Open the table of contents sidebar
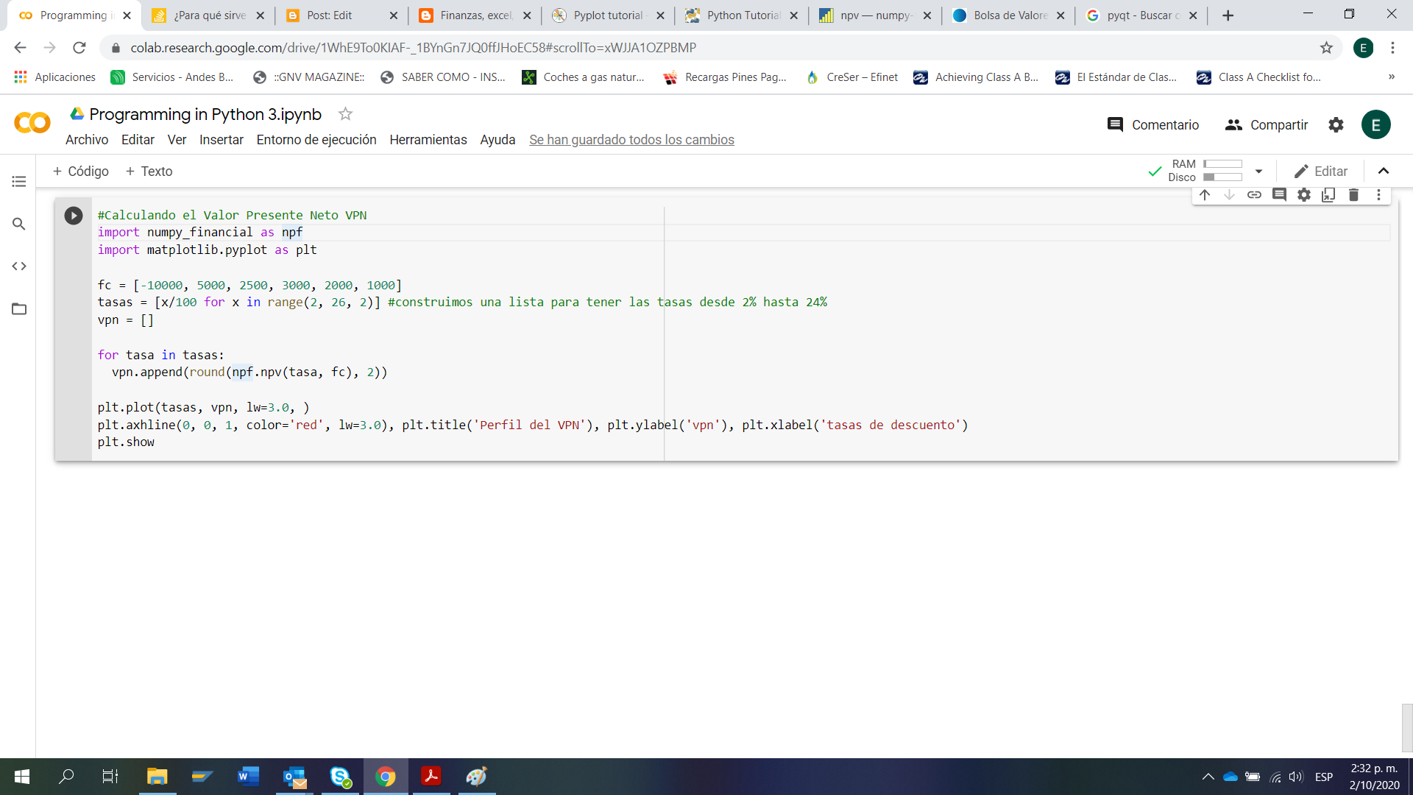This screenshot has height=795, width=1413. 19,181
